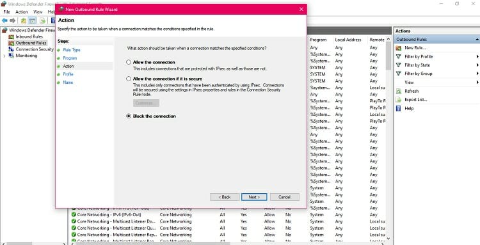Open the Filter by State submenu arrow
Image resolution: width=480 pixels, height=245 pixels.
(x=477, y=65)
